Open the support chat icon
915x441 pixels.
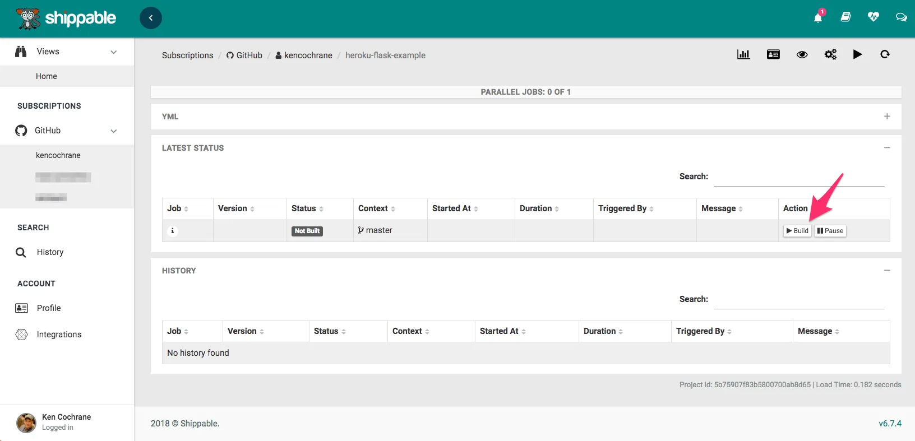click(901, 17)
